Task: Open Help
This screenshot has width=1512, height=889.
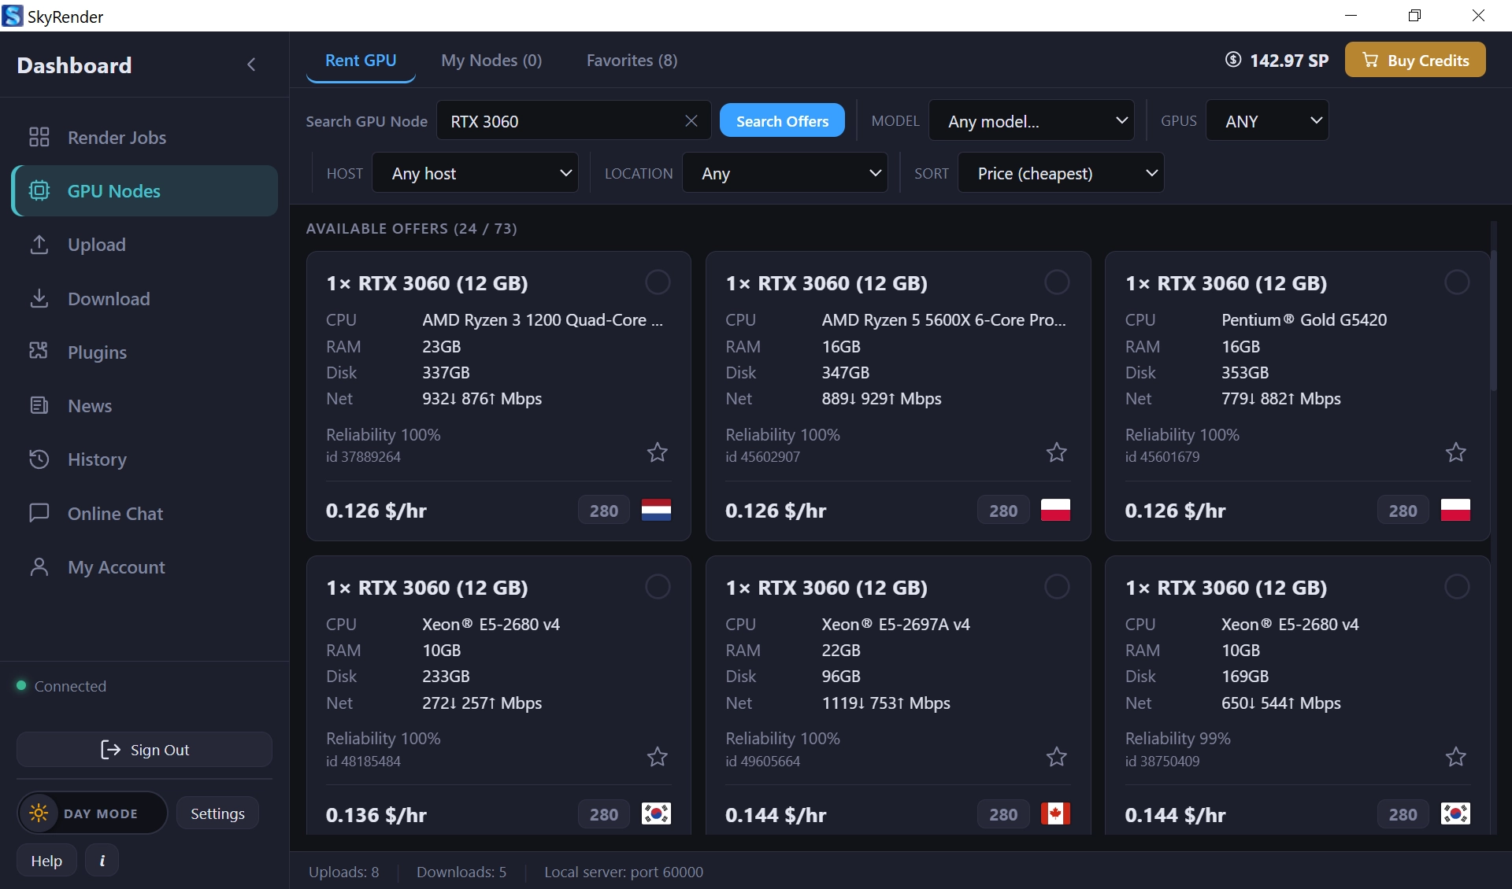Action: click(46, 861)
